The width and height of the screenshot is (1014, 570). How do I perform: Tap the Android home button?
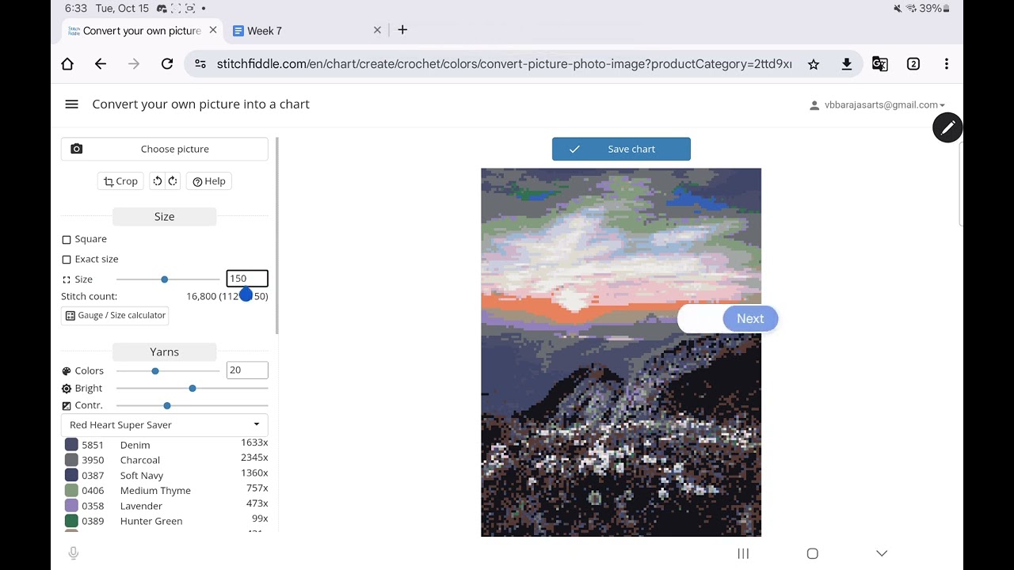pyautogui.click(x=812, y=553)
